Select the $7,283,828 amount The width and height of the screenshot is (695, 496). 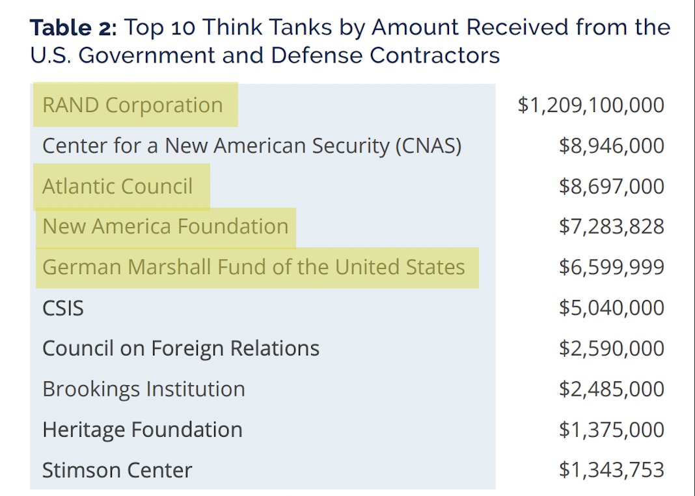coord(612,227)
